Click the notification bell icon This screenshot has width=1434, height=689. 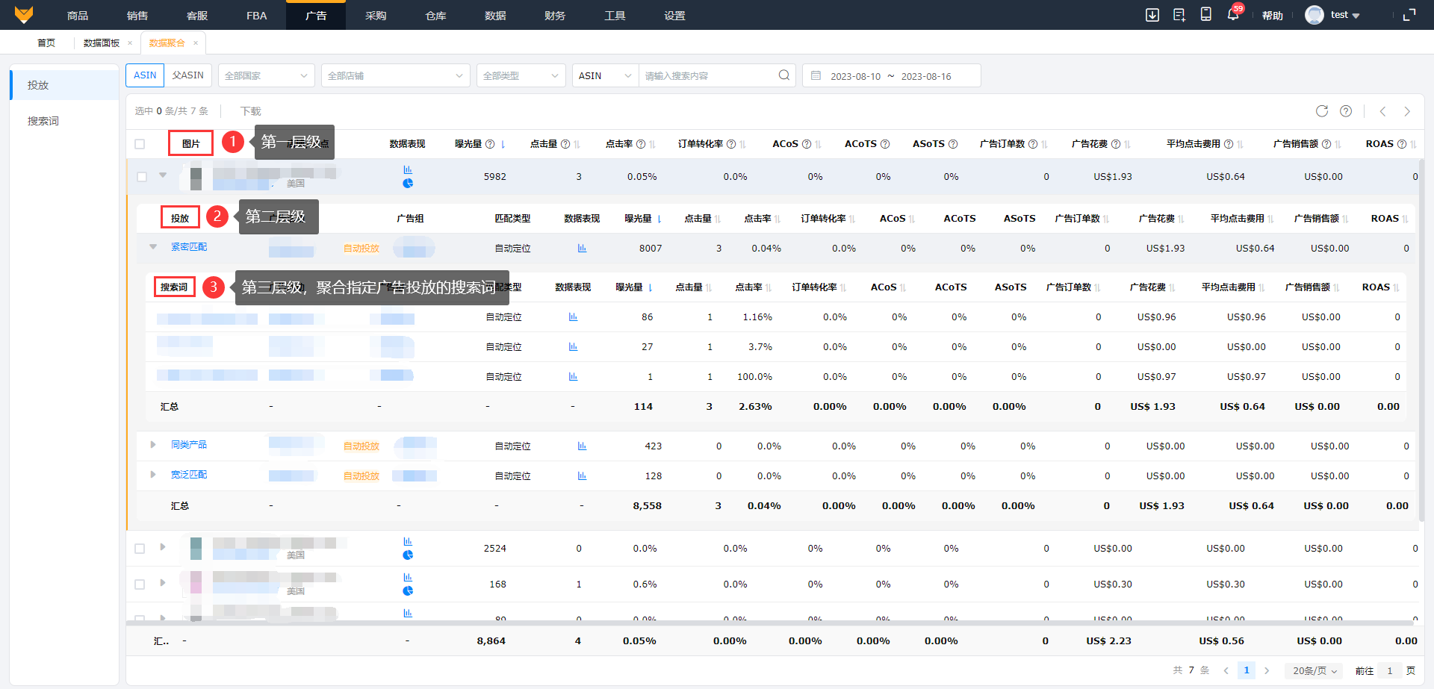coord(1232,15)
